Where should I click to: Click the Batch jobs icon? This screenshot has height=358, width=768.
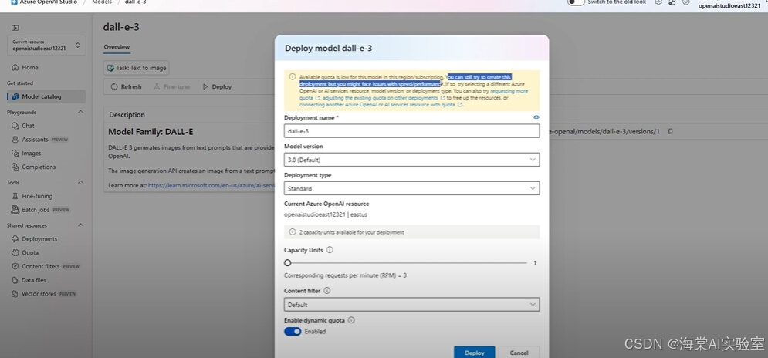tap(15, 210)
